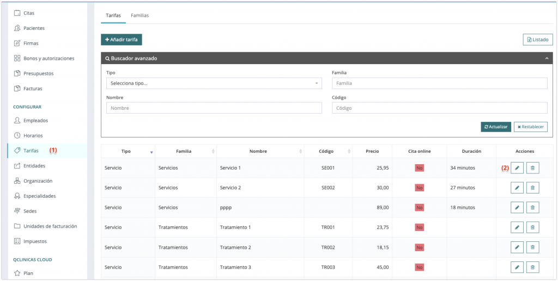Screen dimensions: 558x281
Task: Click the trash delete icon for Servicio 2
Action: (x=532, y=188)
